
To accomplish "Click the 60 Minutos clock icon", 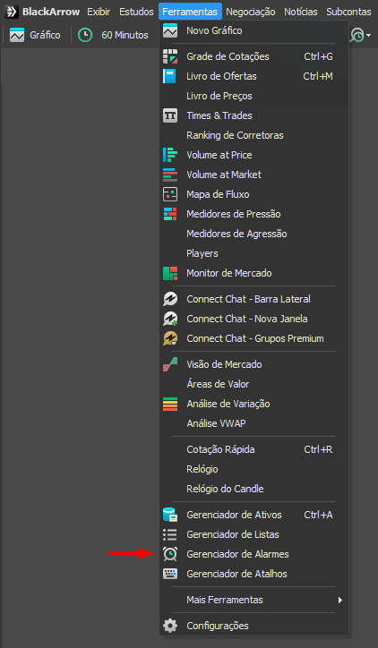I will (85, 35).
